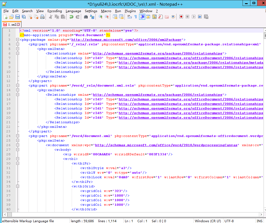
Task: Click the horizontal scrollbar right arrow
Action: [261, 215]
